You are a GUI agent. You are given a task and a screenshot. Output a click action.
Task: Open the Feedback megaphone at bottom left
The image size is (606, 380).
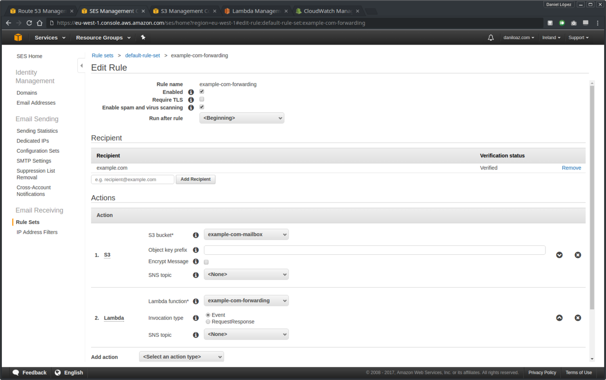(16, 372)
